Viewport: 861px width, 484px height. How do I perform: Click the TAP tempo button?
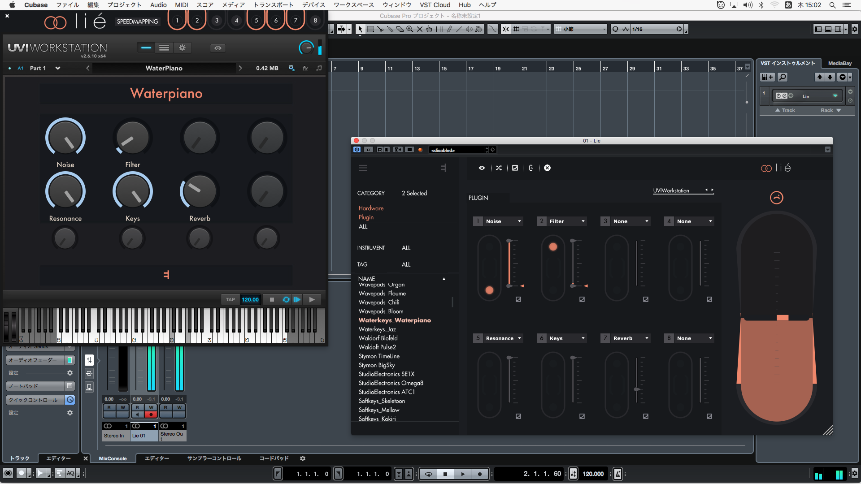pyautogui.click(x=230, y=299)
